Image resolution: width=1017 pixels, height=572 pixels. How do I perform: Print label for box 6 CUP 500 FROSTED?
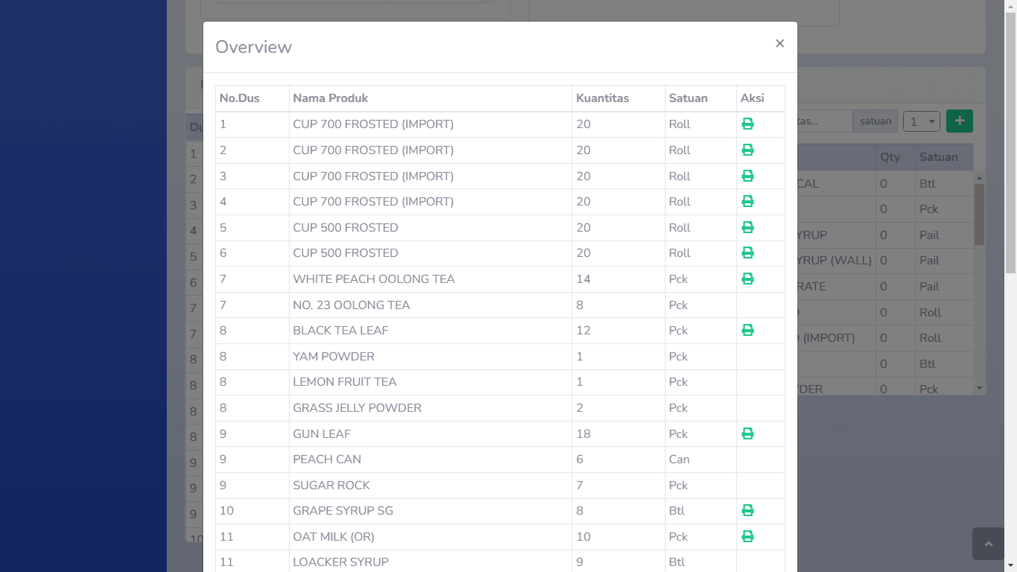747,253
